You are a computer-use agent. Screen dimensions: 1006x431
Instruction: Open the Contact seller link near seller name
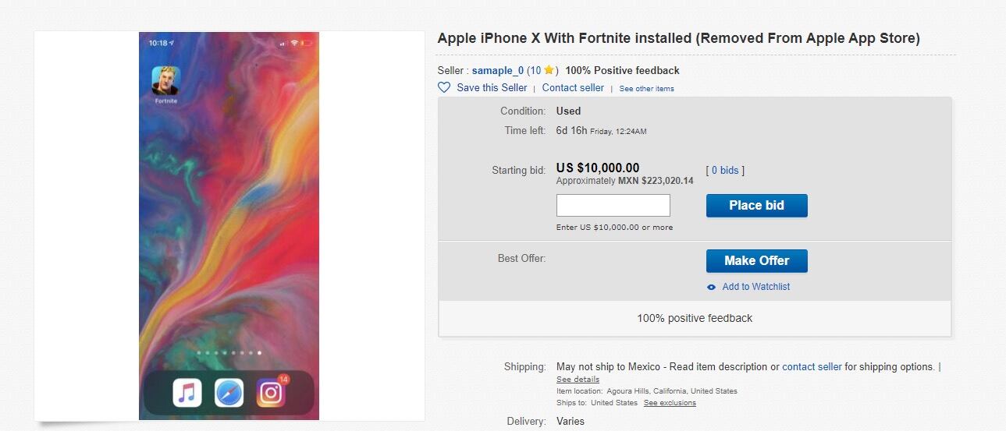pyautogui.click(x=573, y=88)
